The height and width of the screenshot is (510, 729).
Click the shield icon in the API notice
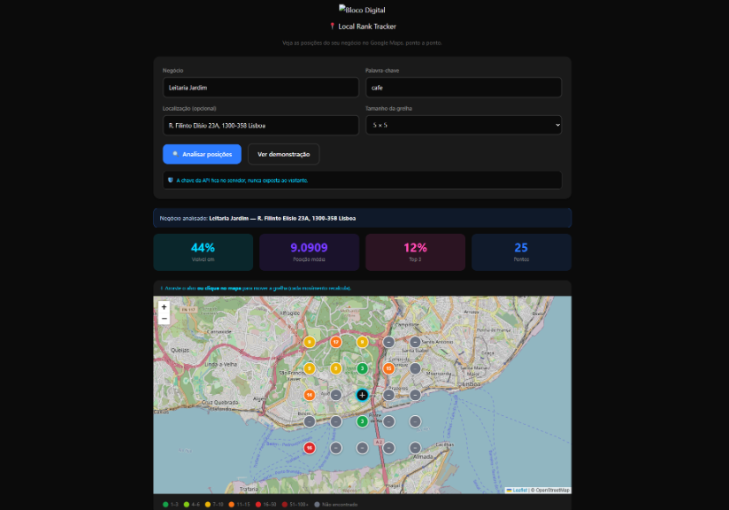[x=170, y=180]
